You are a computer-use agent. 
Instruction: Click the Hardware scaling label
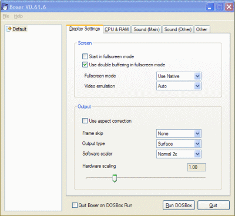click(99, 166)
